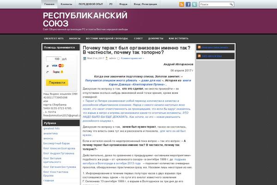Viewport: 277px width, 185px height.
Task: Click the RSS icon beside ЭХО МОСКВЫ
Action: (199, 56)
